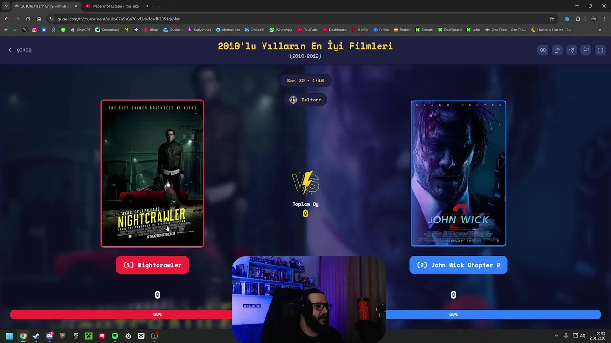Screen dimensions: 611x343
Task: Show hidden system tray icons
Action: 556,336
